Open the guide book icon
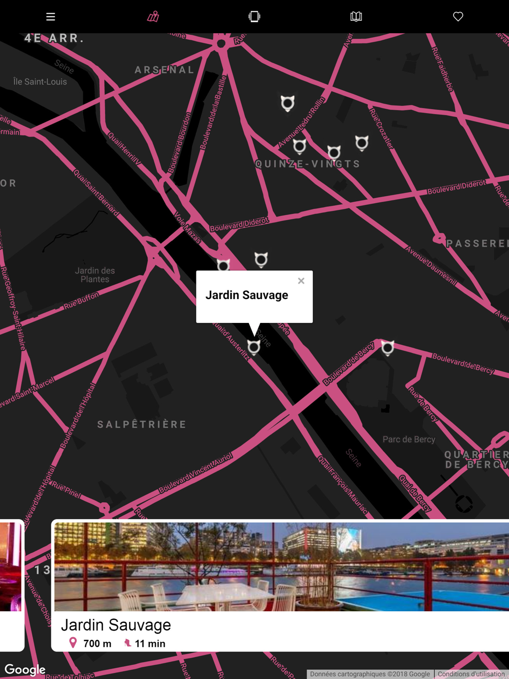Viewport: 509px width, 679px height. 356,17
